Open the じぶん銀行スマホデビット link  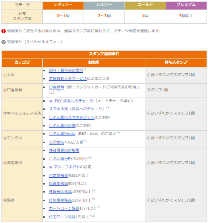point(72,117)
